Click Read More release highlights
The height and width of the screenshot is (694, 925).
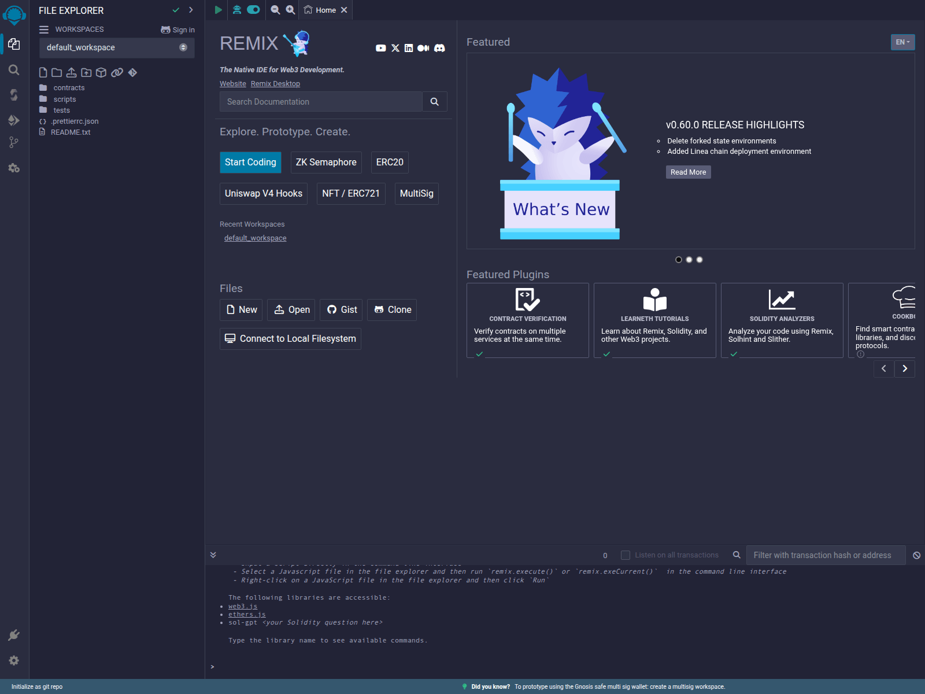coord(688,172)
